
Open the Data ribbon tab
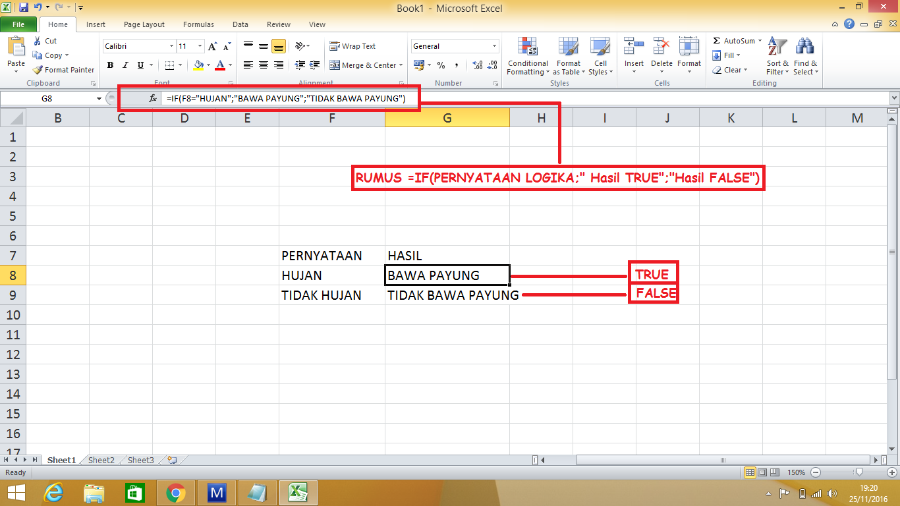(x=240, y=24)
